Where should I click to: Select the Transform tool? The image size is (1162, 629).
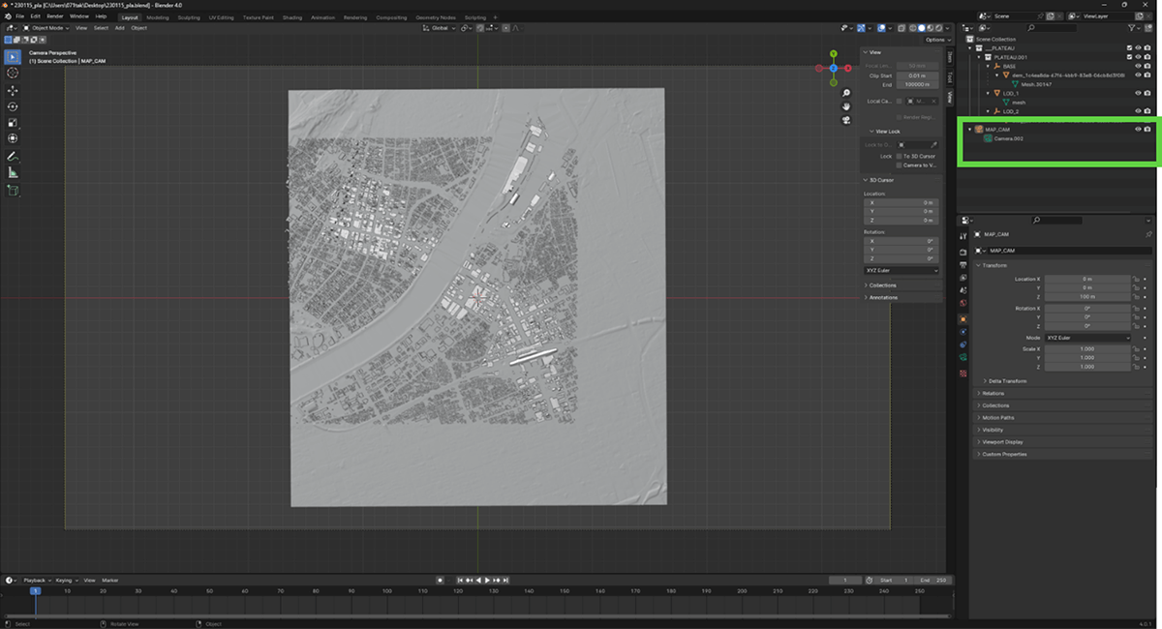13,138
